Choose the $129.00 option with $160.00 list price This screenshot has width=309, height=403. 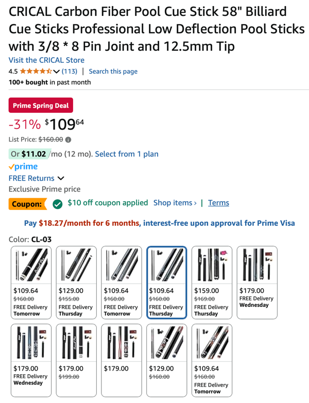pyautogui.click(x=166, y=360)
